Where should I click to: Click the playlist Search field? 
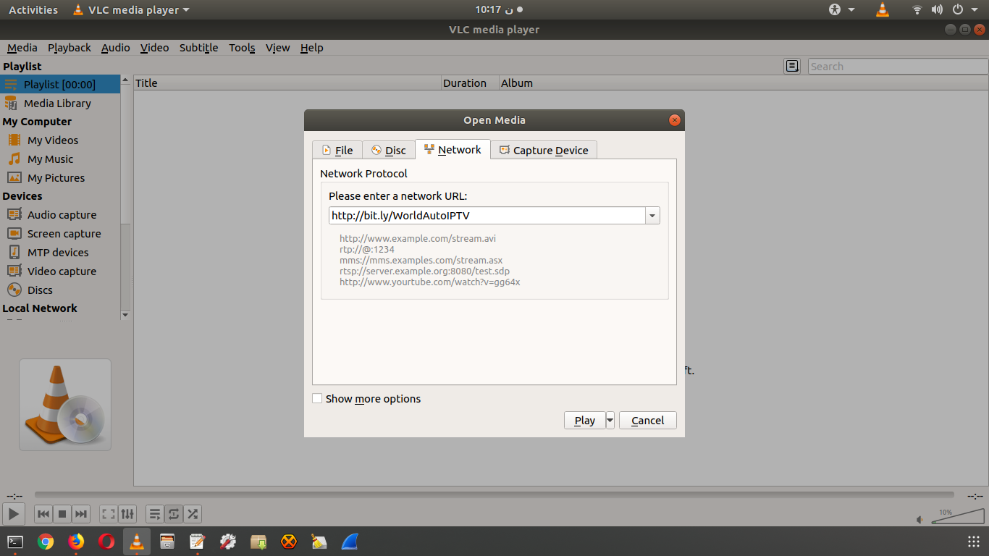(x=898, y=67)
